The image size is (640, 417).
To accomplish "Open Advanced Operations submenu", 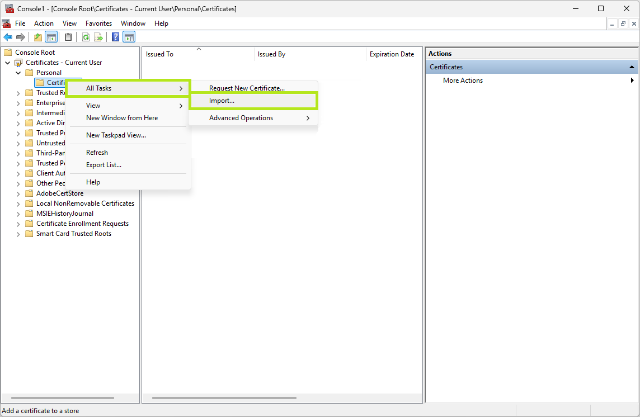I will click(x=253, y=118).
